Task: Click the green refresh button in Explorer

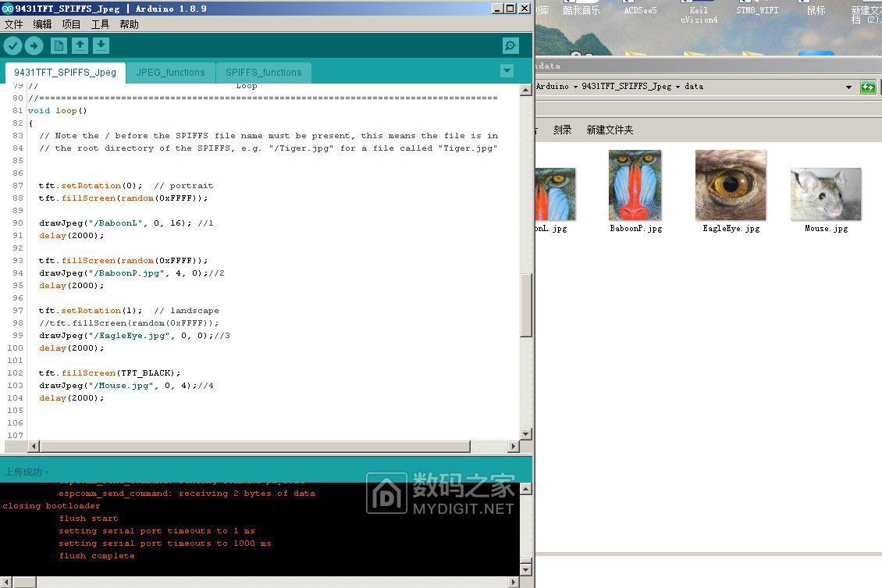Action: pos(868,87)
